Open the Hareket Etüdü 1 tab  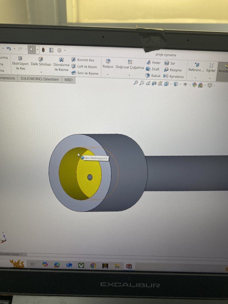11,254
